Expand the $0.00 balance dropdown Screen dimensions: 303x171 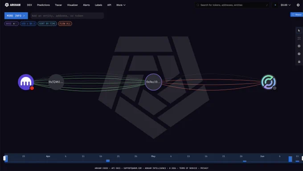(x=286, y=5)
